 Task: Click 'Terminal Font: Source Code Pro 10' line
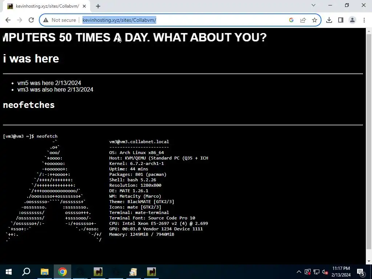(152, 218)
